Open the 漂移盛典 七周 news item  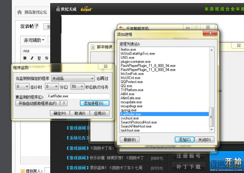(x=116, y=168)
